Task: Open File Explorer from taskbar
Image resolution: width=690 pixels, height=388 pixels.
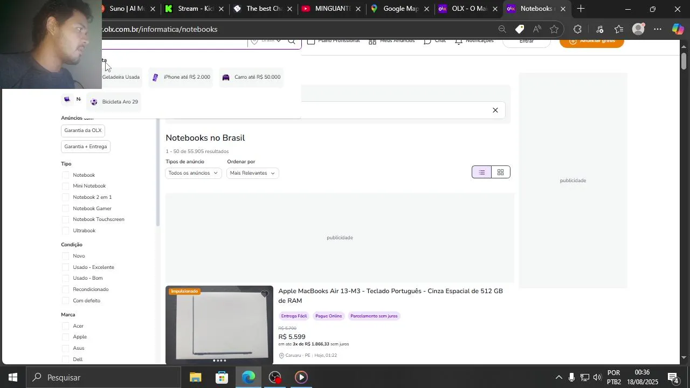Action: click(195, 377)
